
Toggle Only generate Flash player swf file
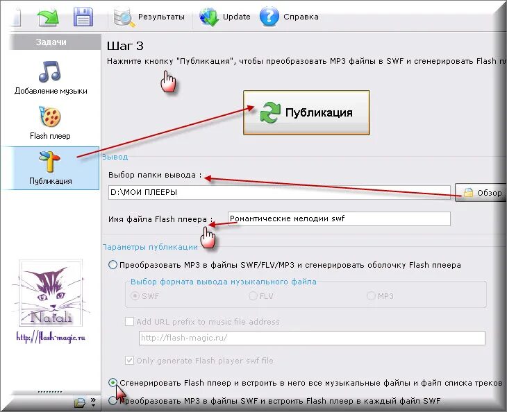tap(129, 361)
